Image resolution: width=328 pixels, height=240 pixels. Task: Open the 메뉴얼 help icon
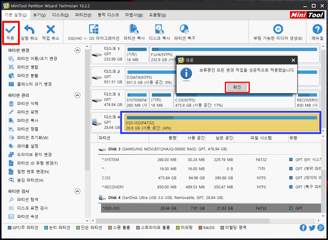click(317, 29)
